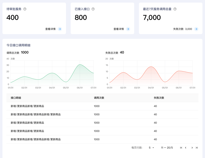Open details arrow in 已接入接口 card
The image size is (205, 158).
click(128, 29)
